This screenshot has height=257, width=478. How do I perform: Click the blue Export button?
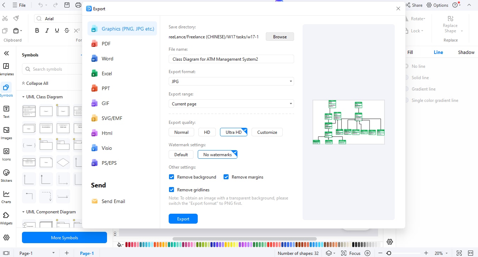pyautogui.click(x=183, y=219)
